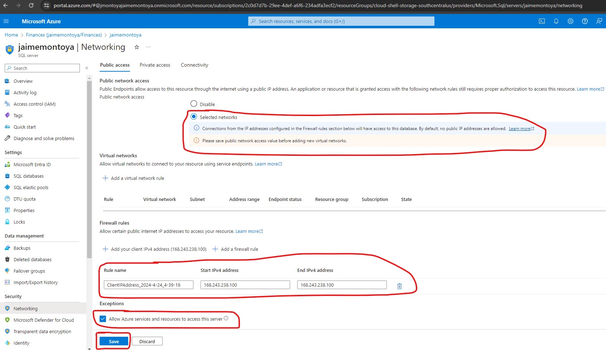Click the Virtual network column header
Screen dimensions: 606x350
[x=159, y=199]
